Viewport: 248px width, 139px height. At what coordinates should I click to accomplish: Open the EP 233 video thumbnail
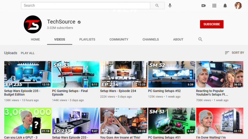coord(76,121)
